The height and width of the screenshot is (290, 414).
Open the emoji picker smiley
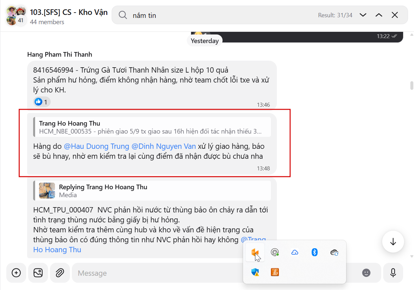coord(366,273)
